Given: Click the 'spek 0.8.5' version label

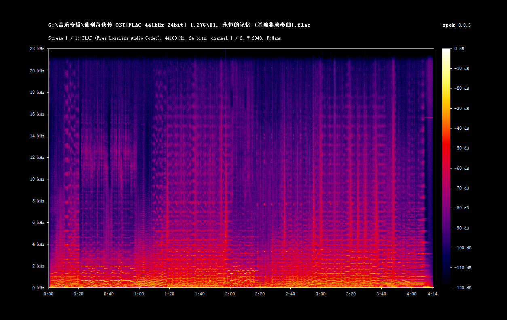Looking at the screenshot, I should click(x=456, y=25).
